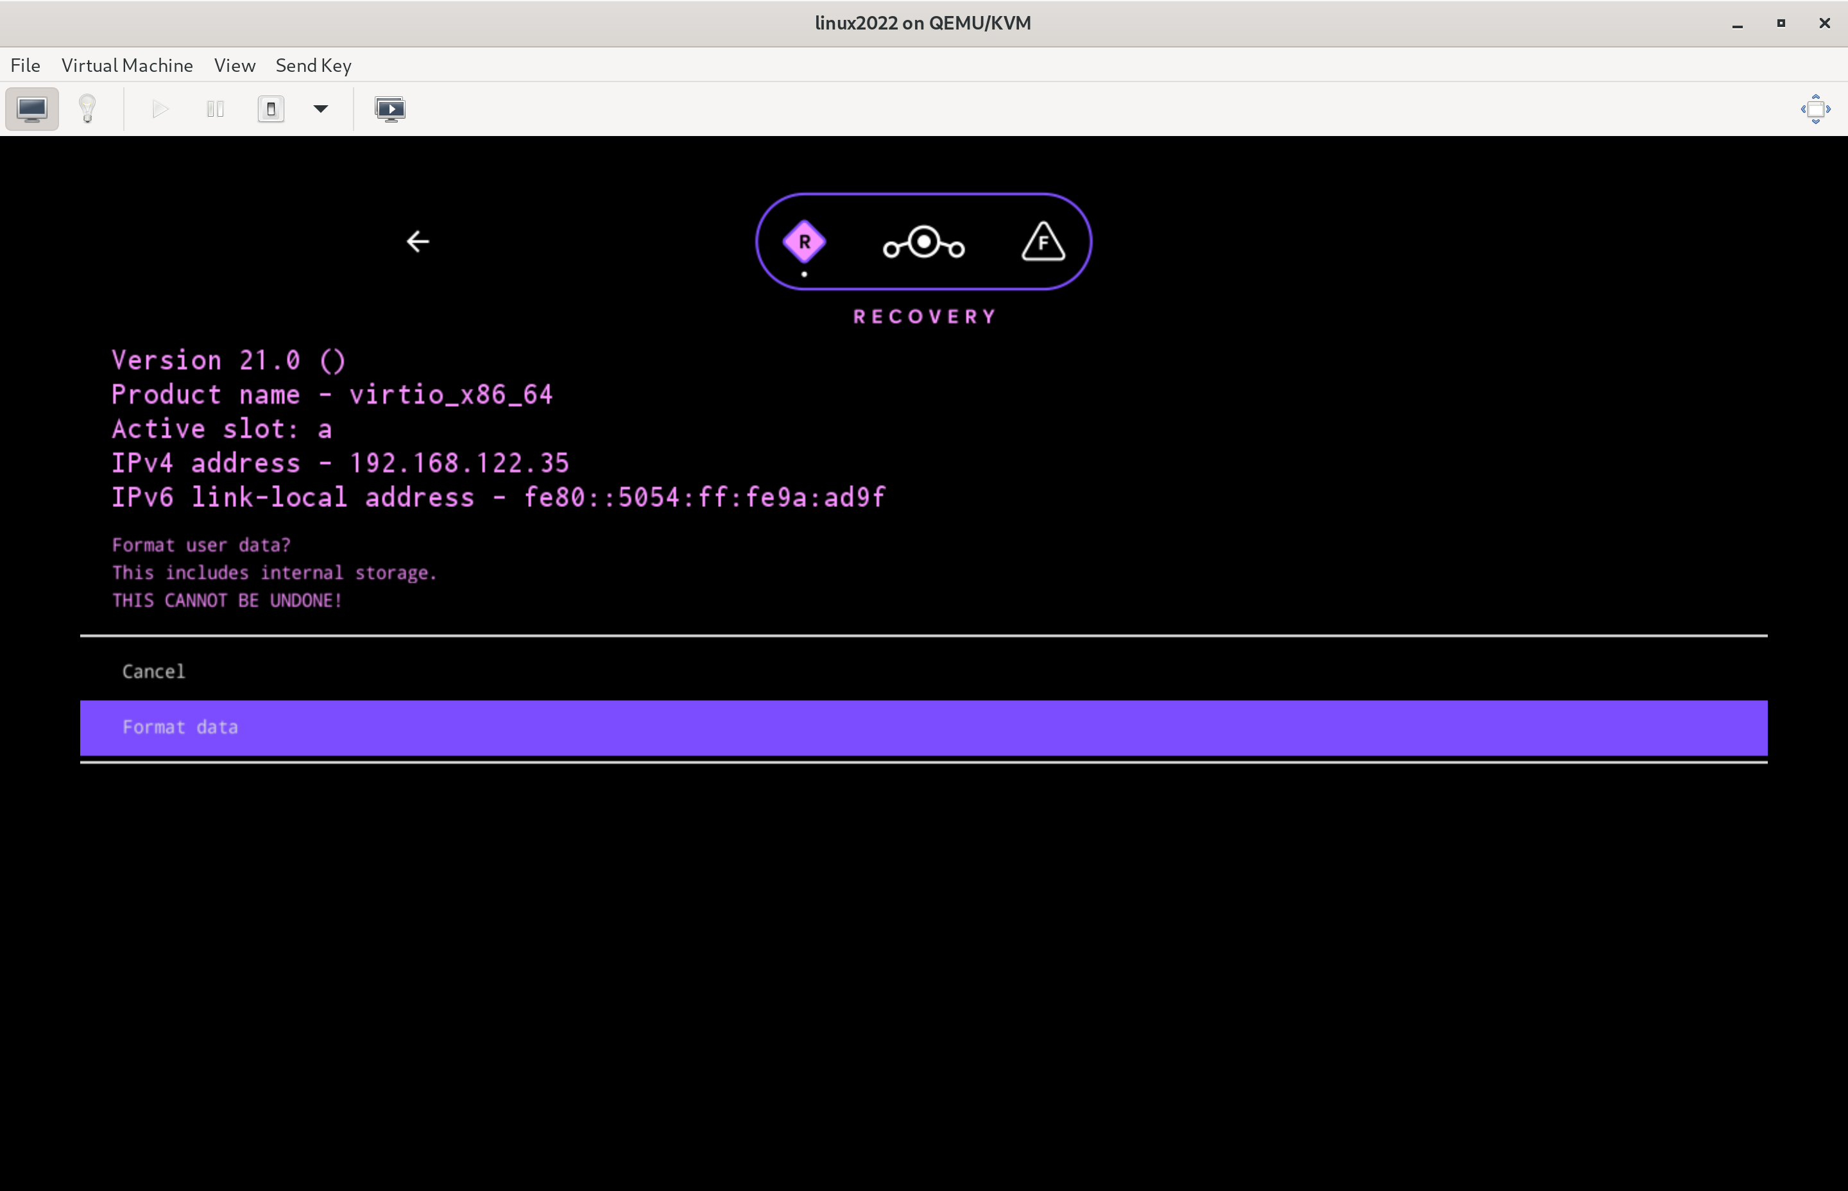The width and height of the screenshot is (1848, 1191).
Task: Open the Virtual Machine menu
Action: pos(127,65)
